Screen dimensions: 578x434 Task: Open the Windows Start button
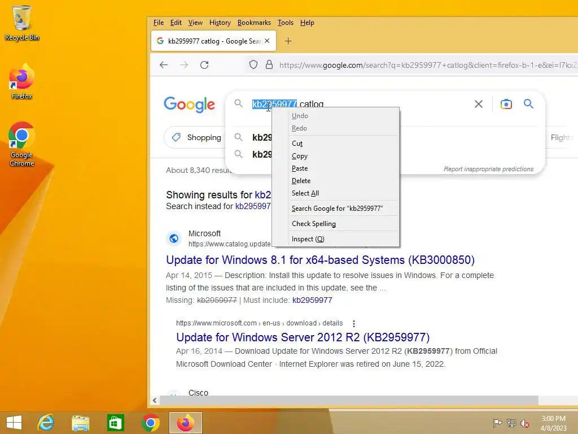[x=14, y=423]
